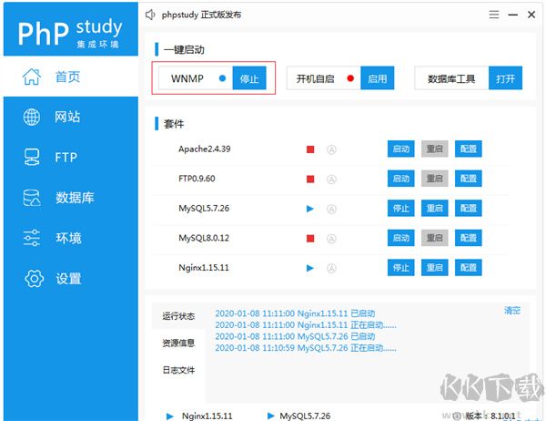Start FTP0.9.60 with 启动
Viewport: 546px width, 421px height.
[x=401, y=179]
